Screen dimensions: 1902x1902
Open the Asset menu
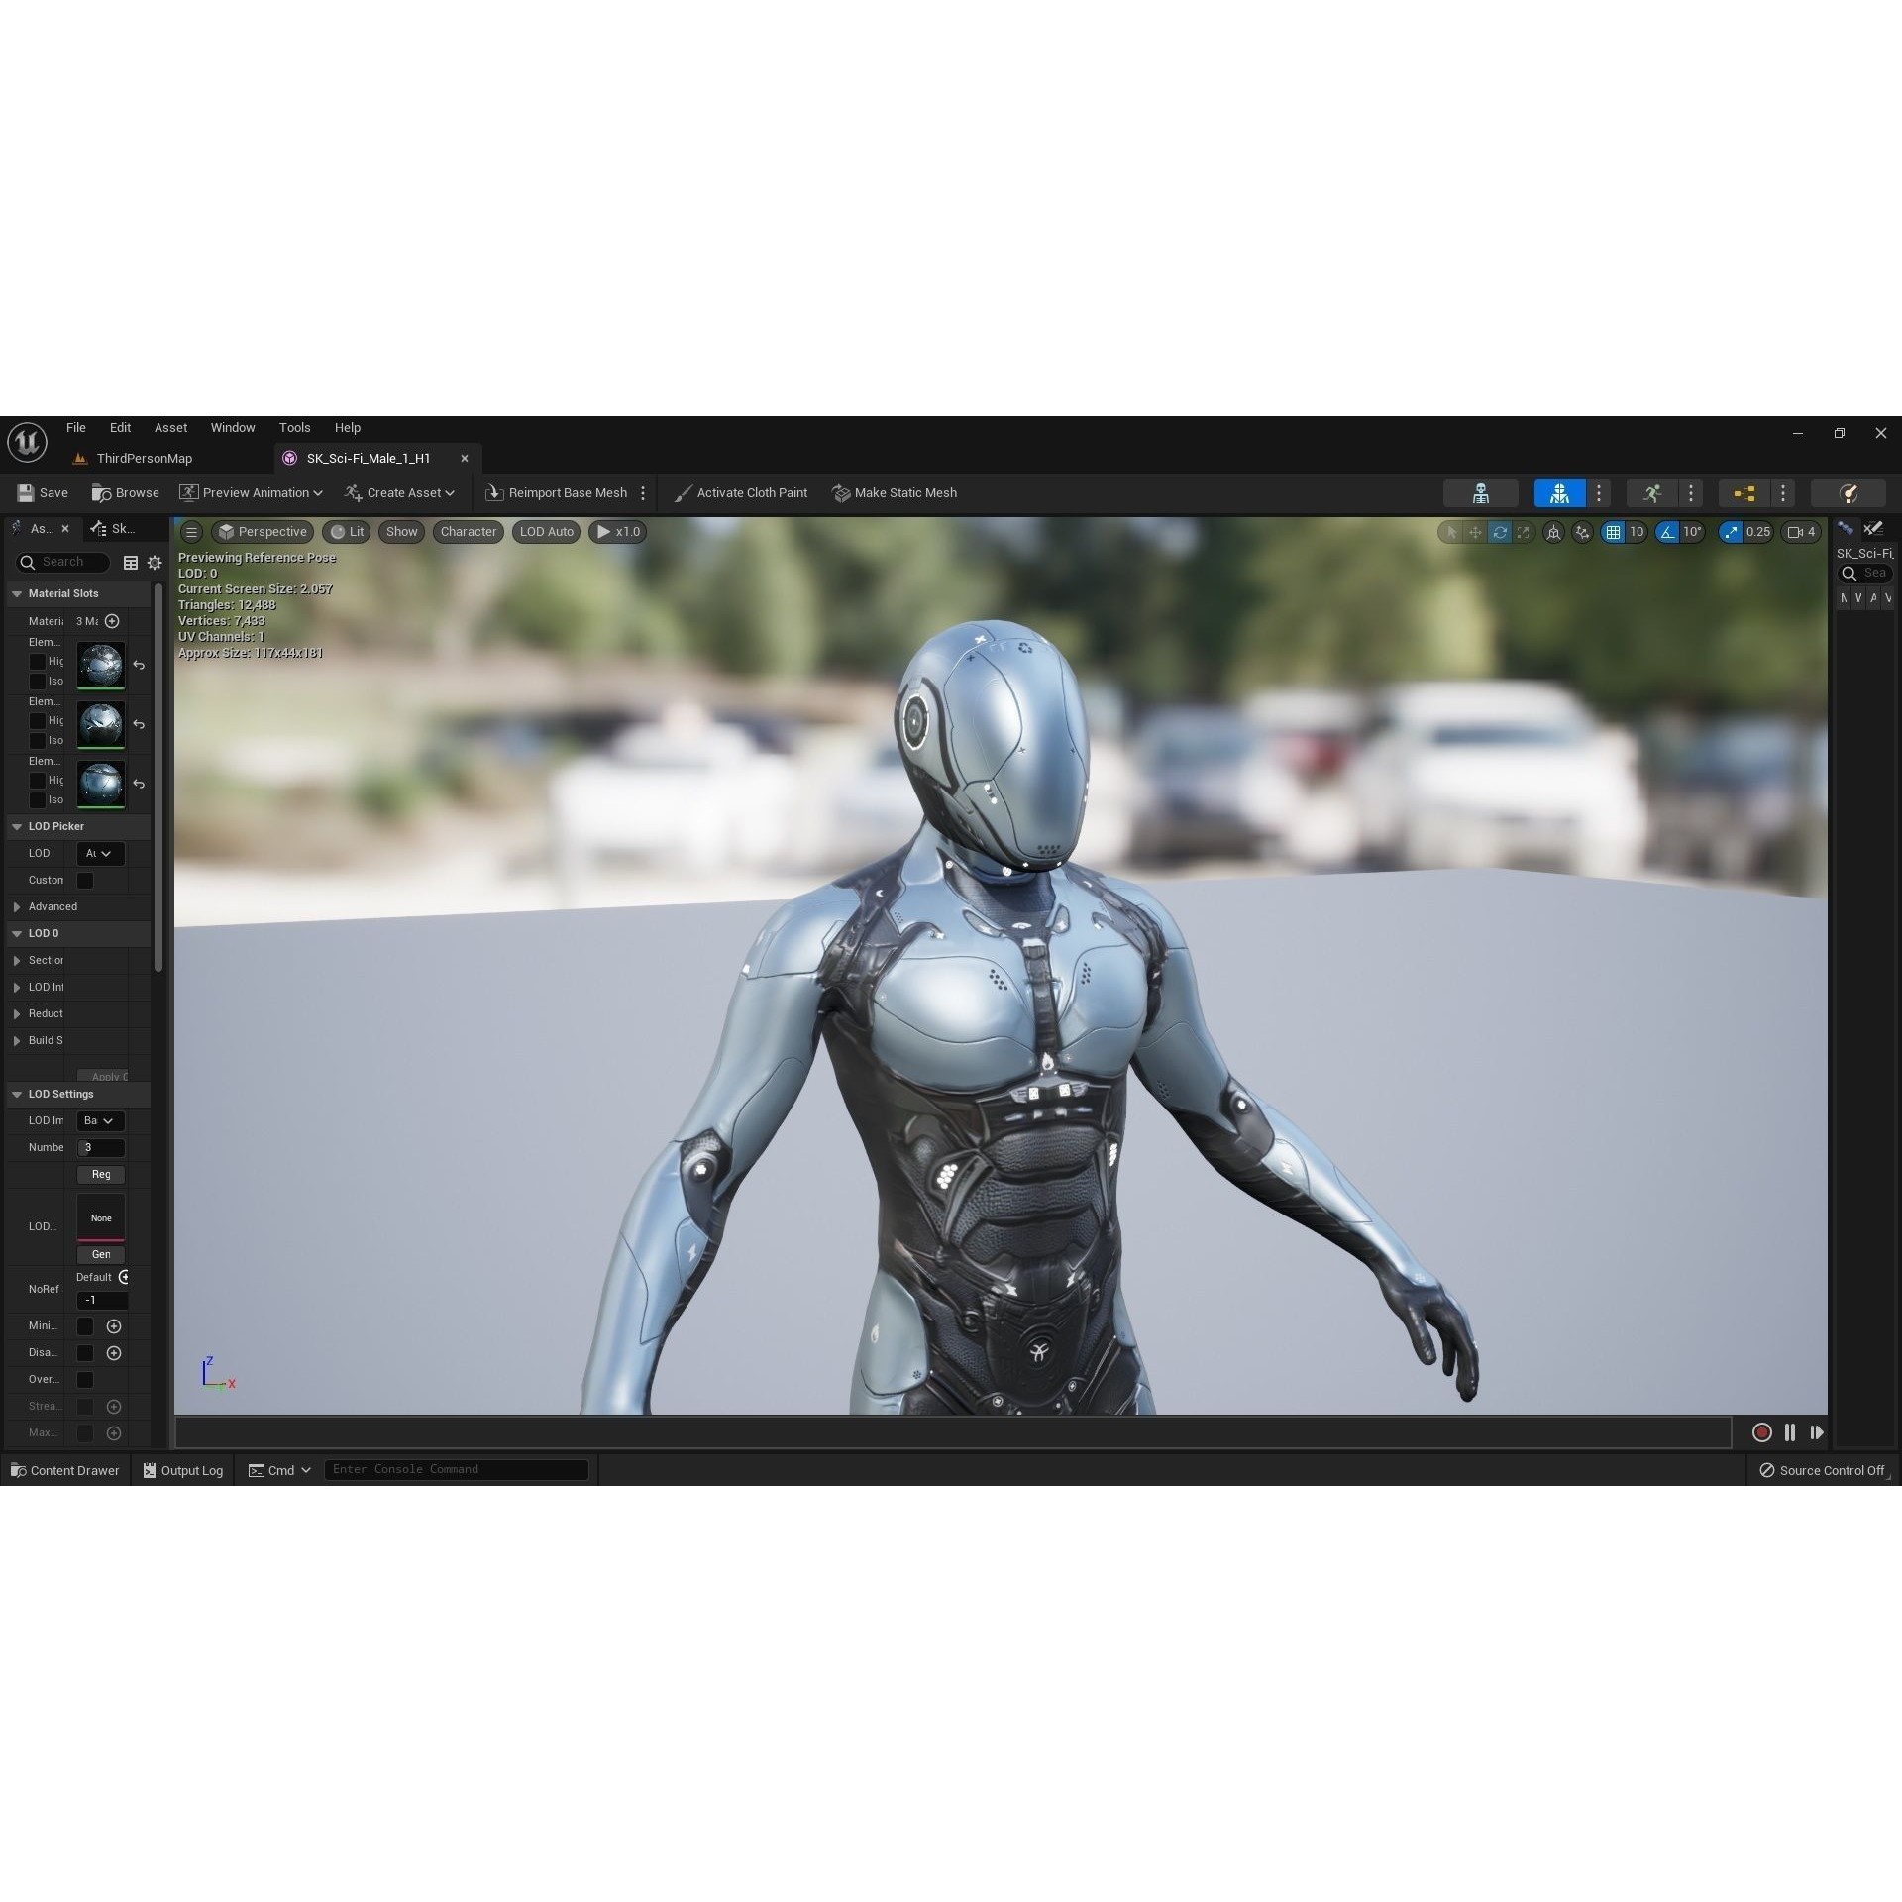click(170, 428)
